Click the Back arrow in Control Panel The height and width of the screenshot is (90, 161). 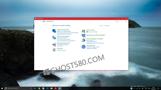point(36,21)
